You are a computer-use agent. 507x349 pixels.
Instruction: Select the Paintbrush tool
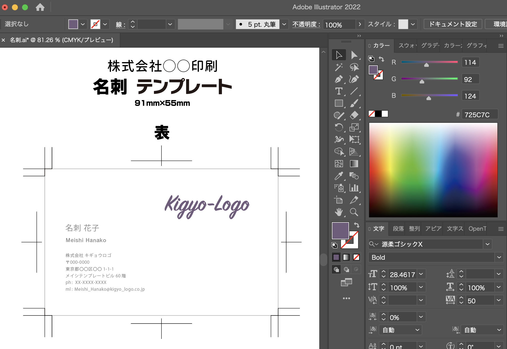[354, 103]
